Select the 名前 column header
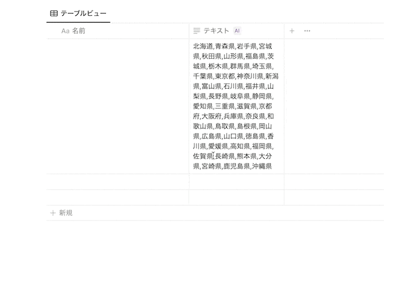 pyautogui.click(x=118, y=31)
